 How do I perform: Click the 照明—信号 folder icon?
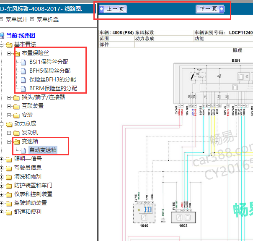point(9,160)
